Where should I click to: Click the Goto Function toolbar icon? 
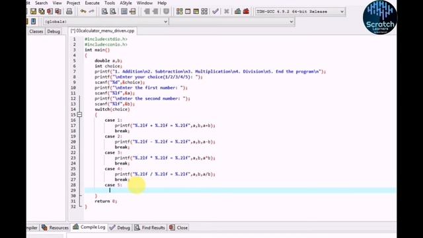click(x=124, y=11)
